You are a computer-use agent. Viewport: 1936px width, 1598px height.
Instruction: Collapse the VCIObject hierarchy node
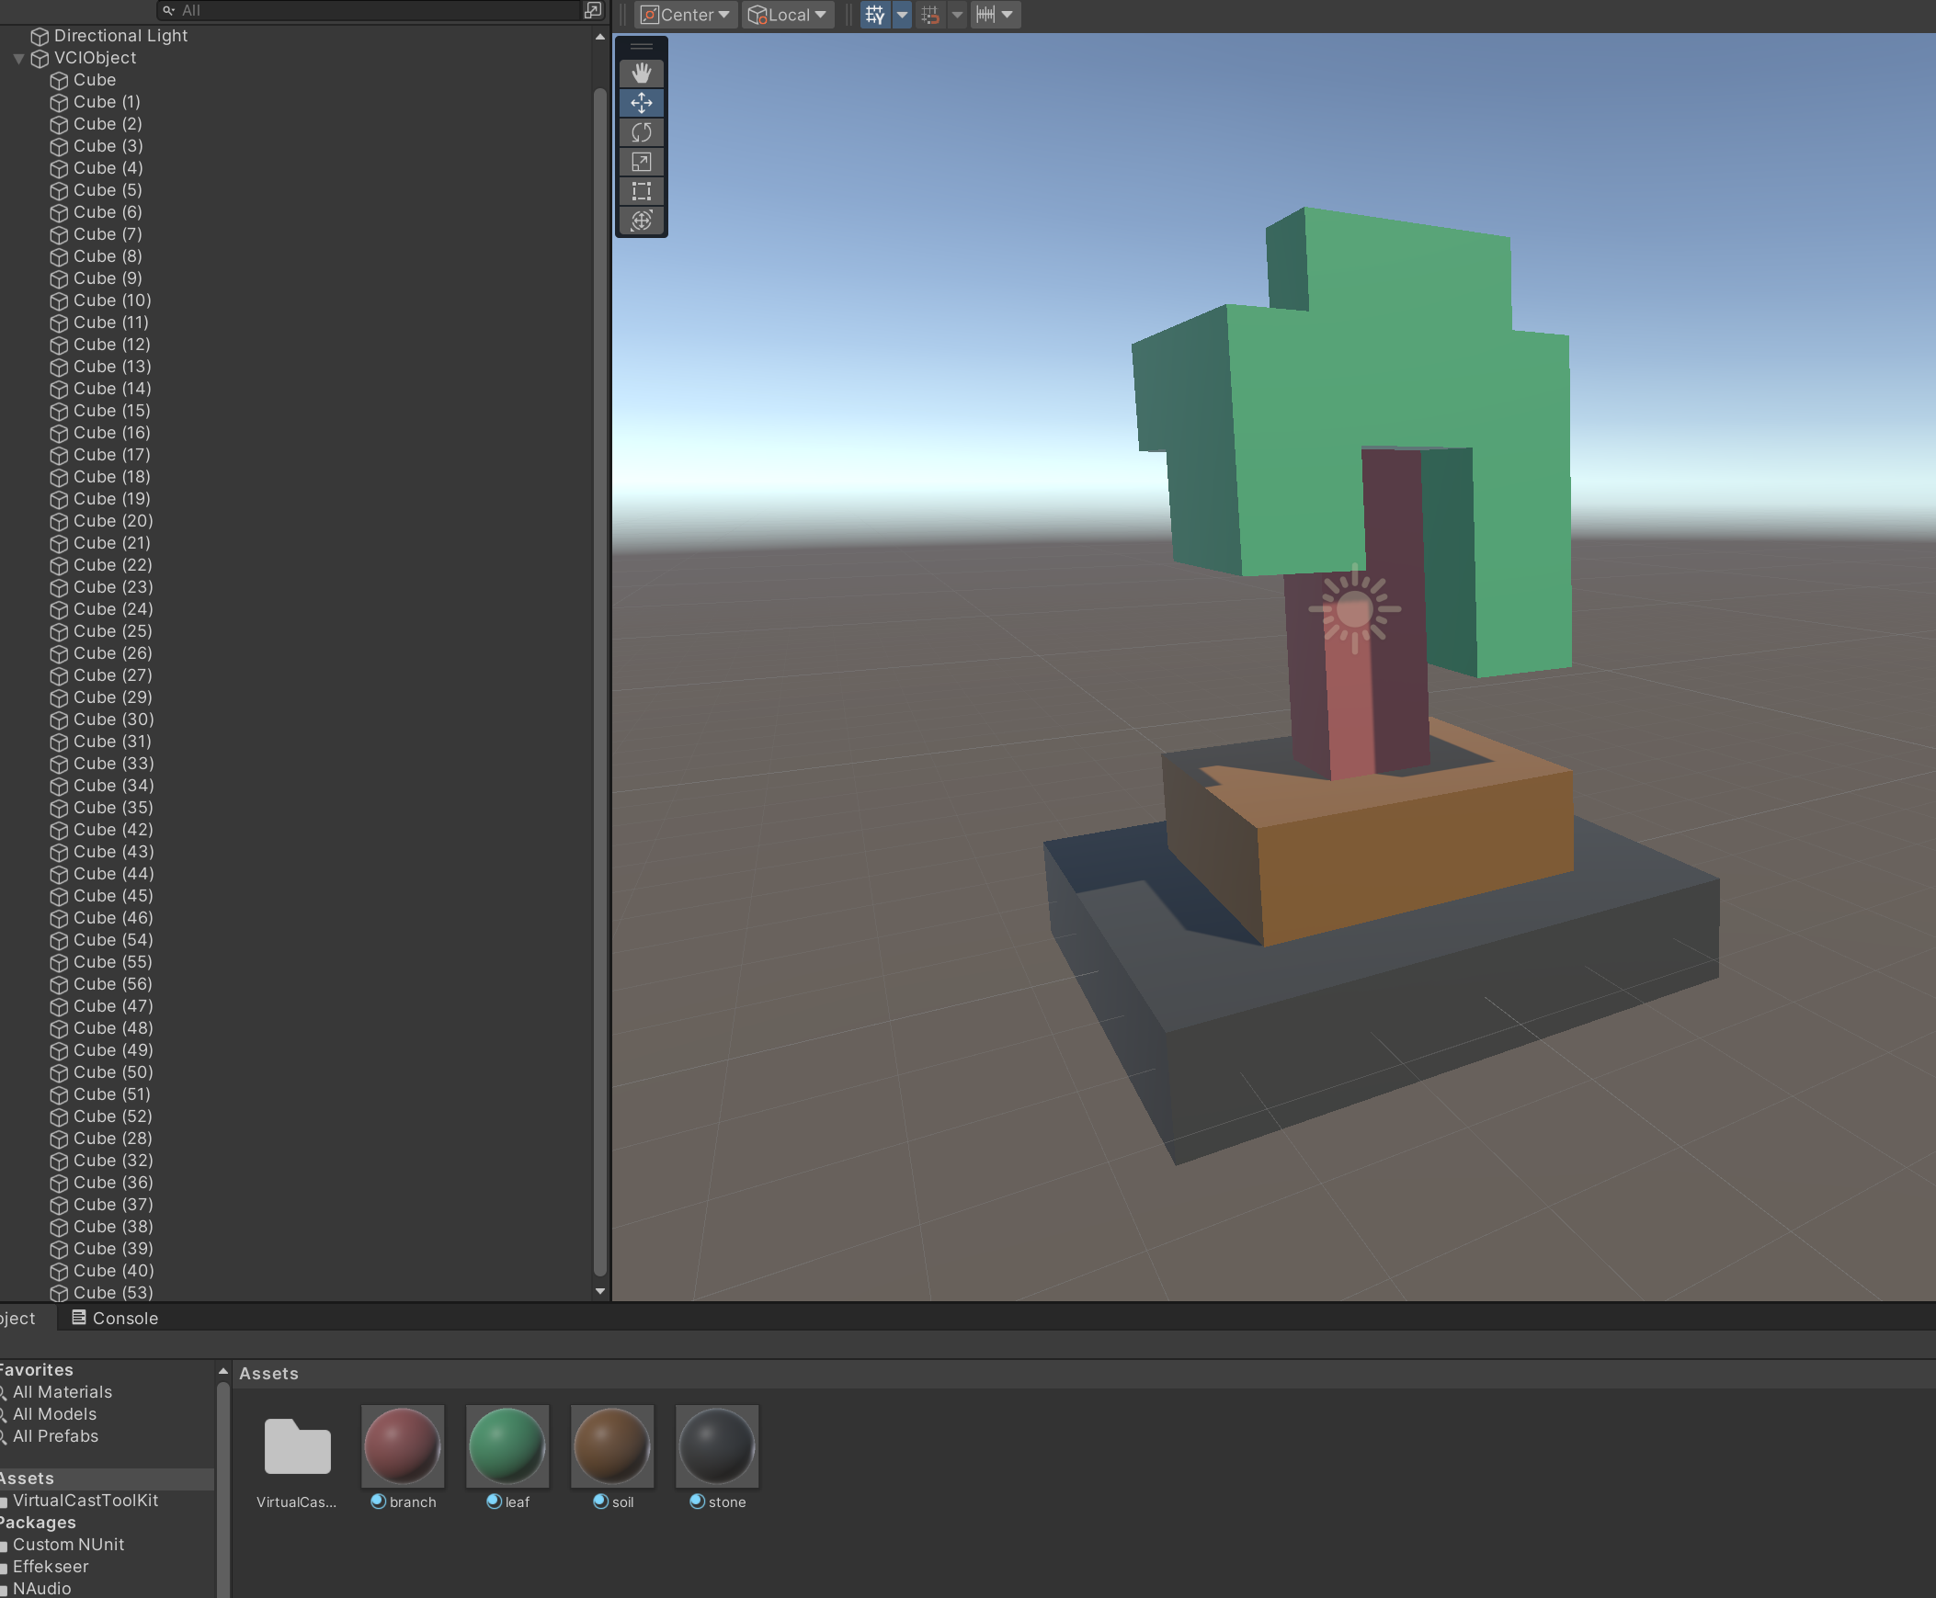[x=18, y=58]
